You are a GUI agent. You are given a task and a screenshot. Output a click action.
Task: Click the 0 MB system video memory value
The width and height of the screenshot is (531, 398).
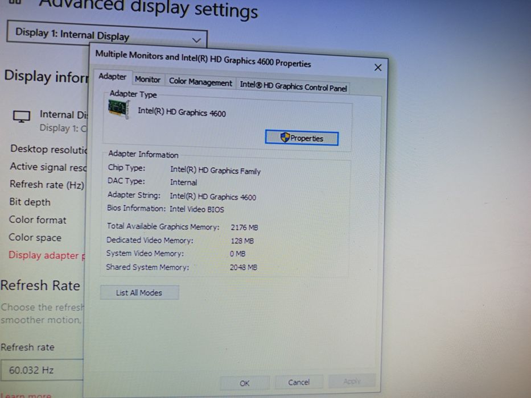tap(238, 254)
